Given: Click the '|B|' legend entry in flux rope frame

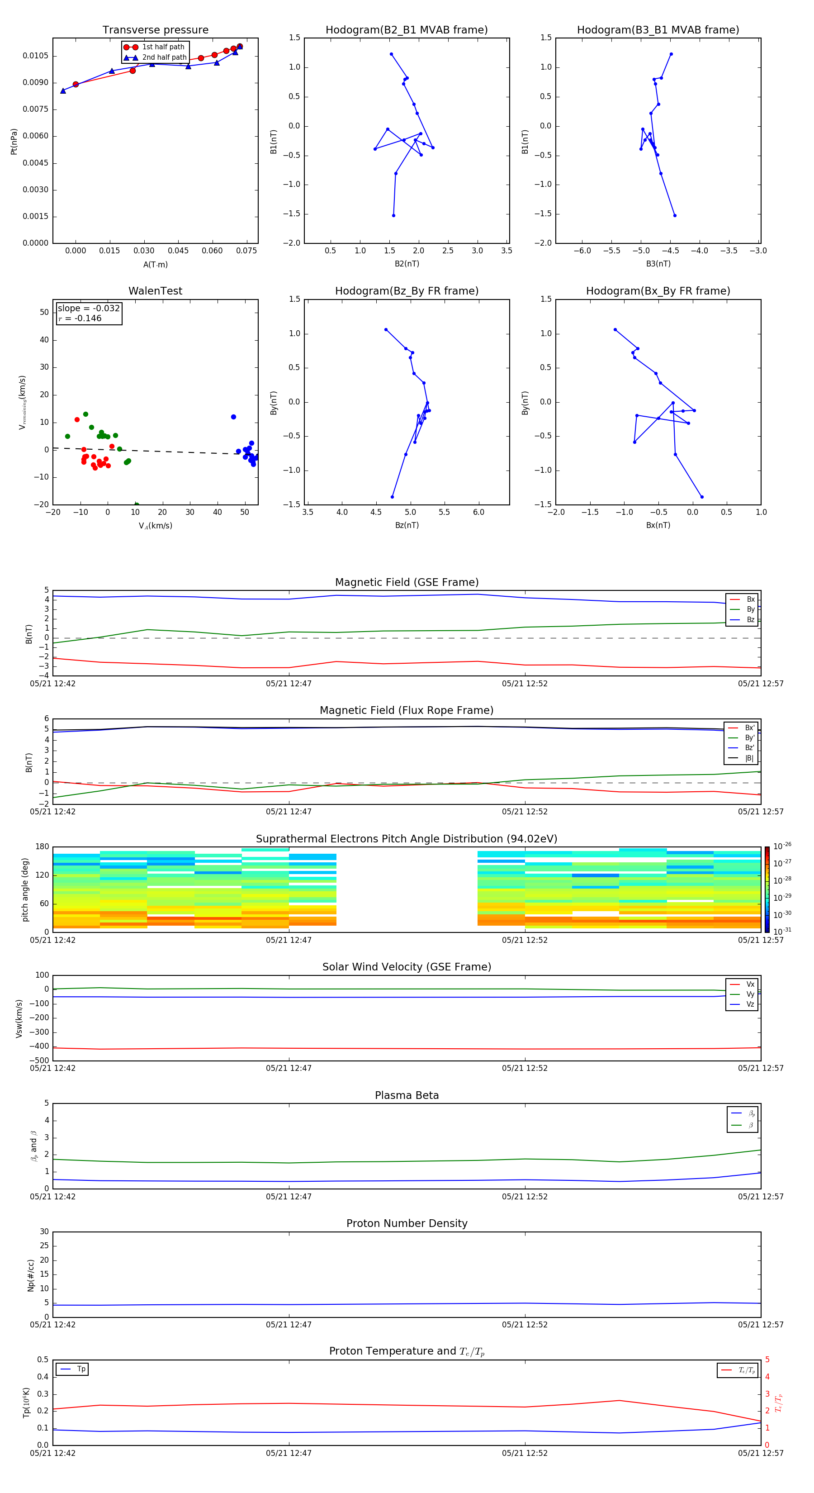Looking at the screenshot, I should pyautogui.click(x=742, y=758).
